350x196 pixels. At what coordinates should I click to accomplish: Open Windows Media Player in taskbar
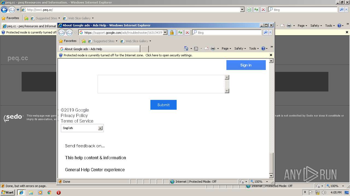[x=40, y=192]
